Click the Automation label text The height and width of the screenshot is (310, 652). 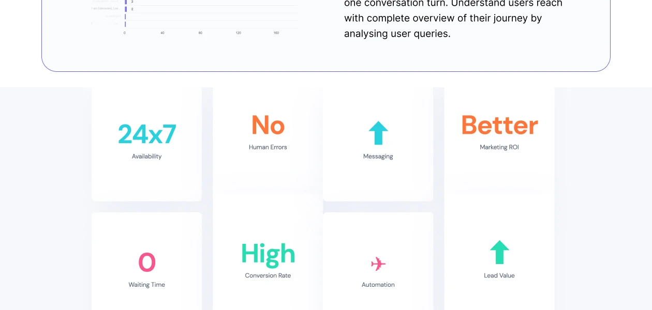tap(378, 285)
